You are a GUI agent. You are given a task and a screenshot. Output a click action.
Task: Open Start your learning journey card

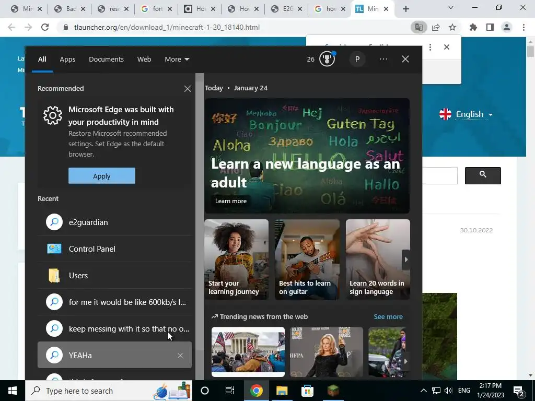[x=237, y=260]
